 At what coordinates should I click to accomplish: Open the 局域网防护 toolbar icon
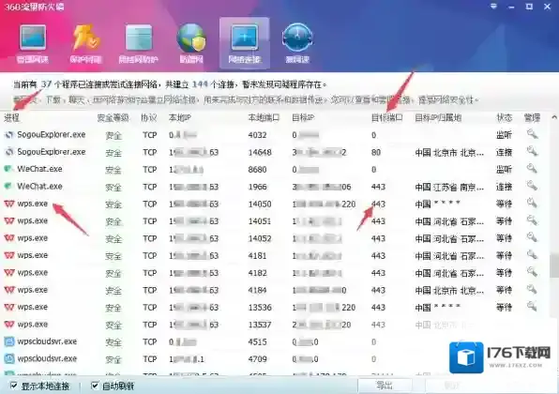point(138,44)
